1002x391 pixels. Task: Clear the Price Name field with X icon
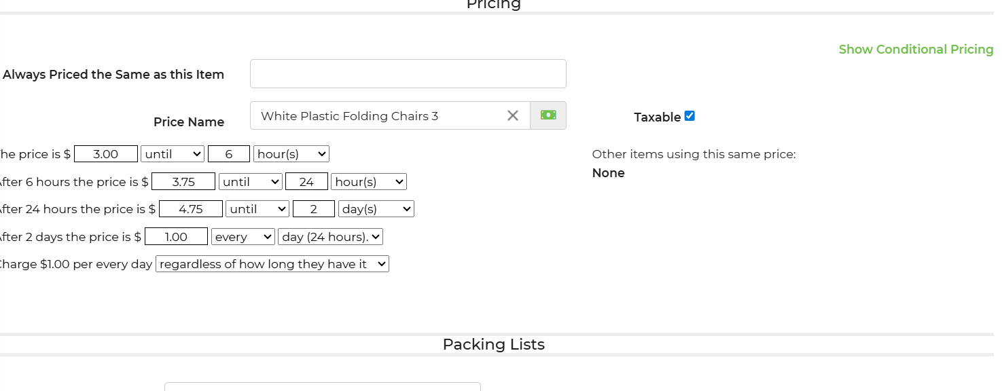[513, 116]
